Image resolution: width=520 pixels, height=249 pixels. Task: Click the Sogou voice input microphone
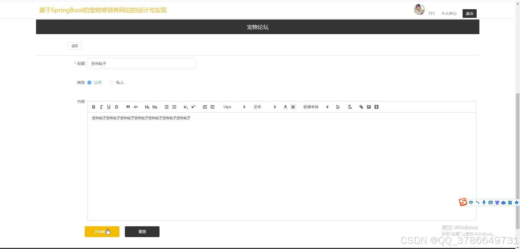pyautogui.click(x=484, y=202)
